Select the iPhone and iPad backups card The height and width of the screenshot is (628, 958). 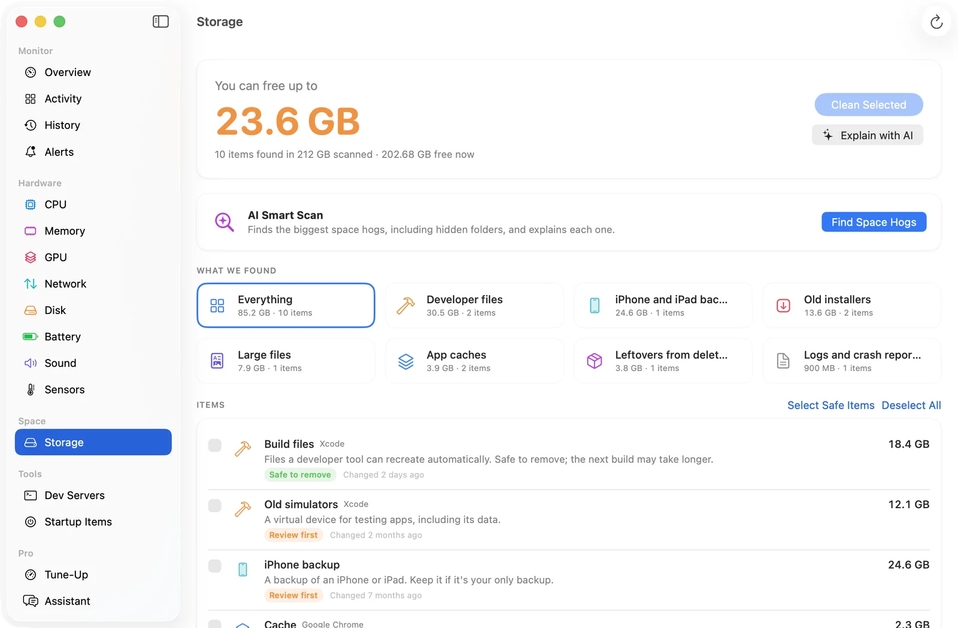coord(663,306)
